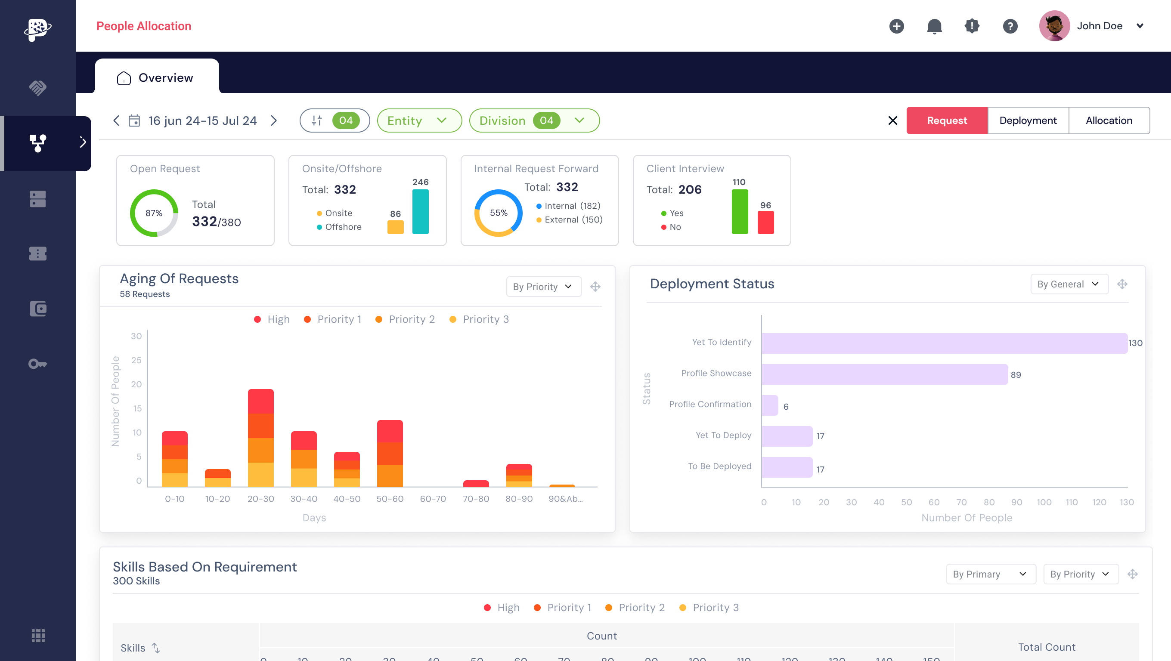Open the apps grid icon in sidebar
This screenshot has width=1171, height=661.
tap(38, 636)
